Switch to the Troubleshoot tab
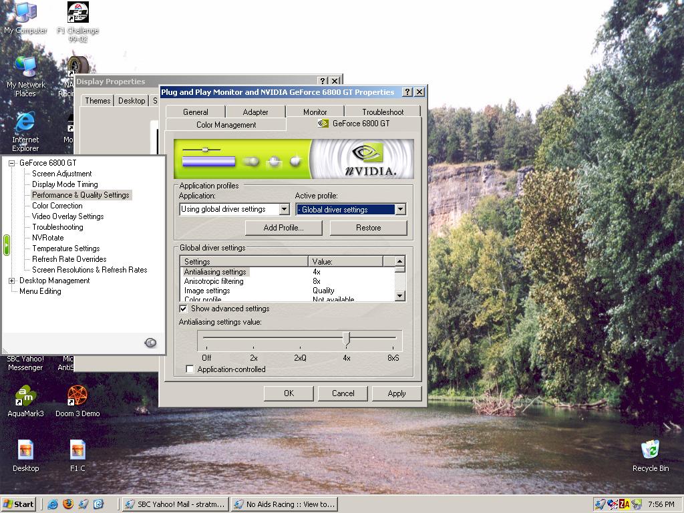This screenshot has width=684, height=513. [383, 112]
